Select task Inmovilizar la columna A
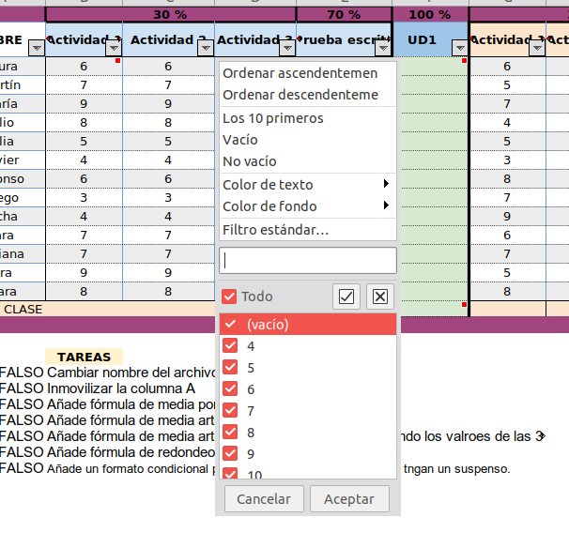 click(x=121, y=388)
